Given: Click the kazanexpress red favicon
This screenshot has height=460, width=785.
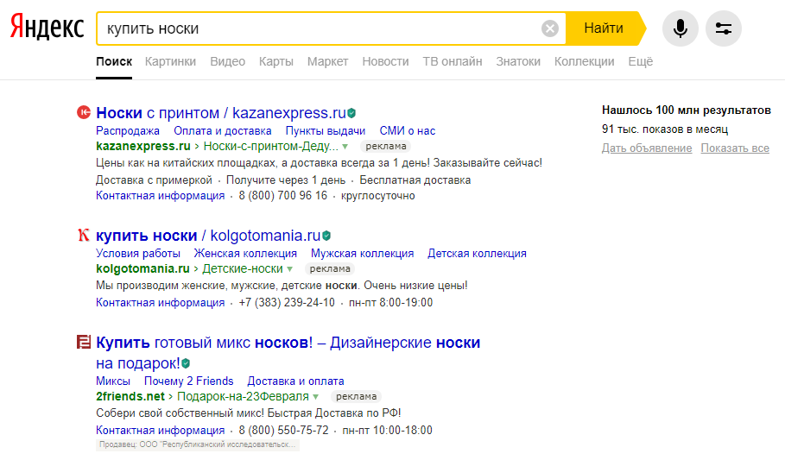Looking at the screenshot, I should click(x=84, y=112).
